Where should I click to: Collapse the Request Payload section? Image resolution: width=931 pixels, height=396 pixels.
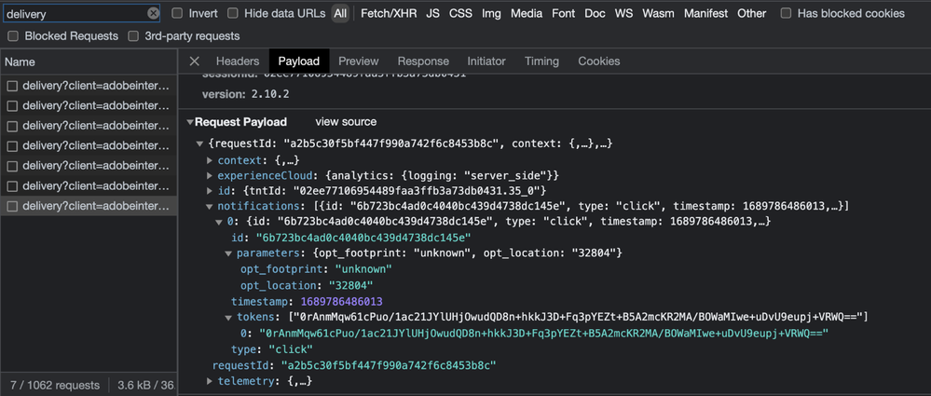191,122
